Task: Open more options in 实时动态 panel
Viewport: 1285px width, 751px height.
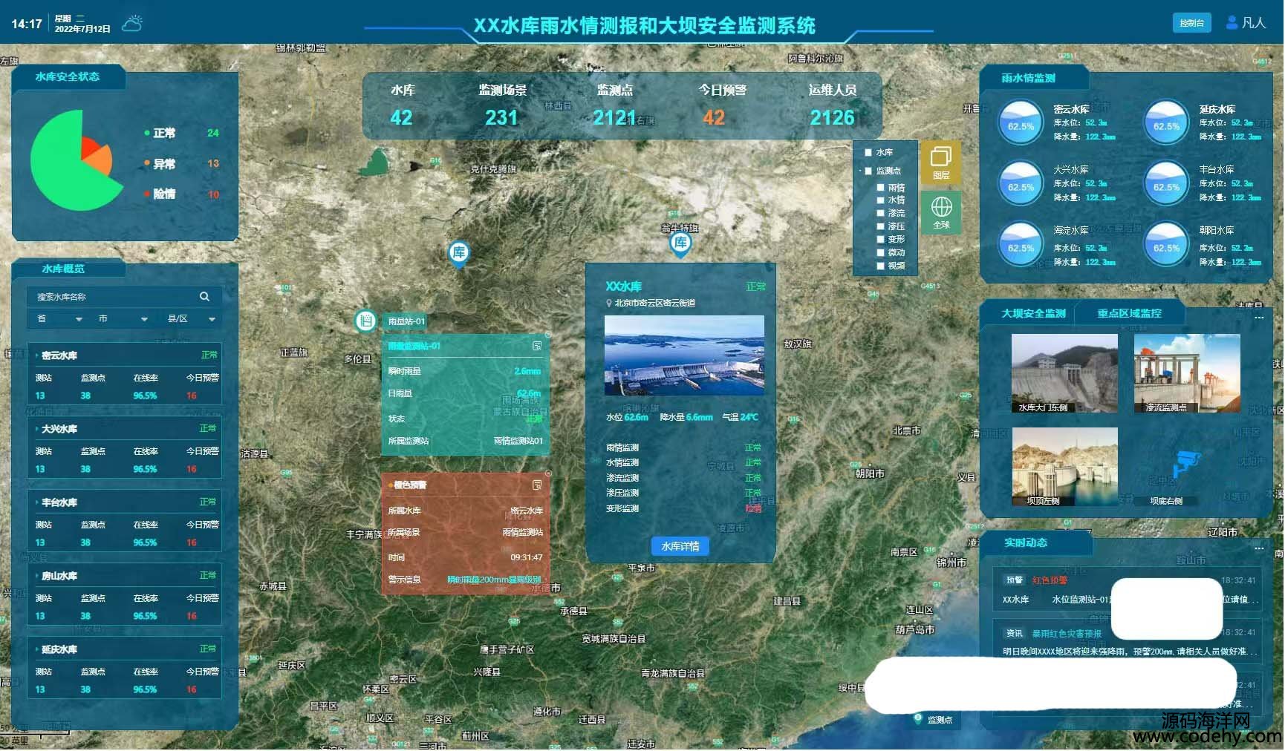Action: (x=1259, y=548)
